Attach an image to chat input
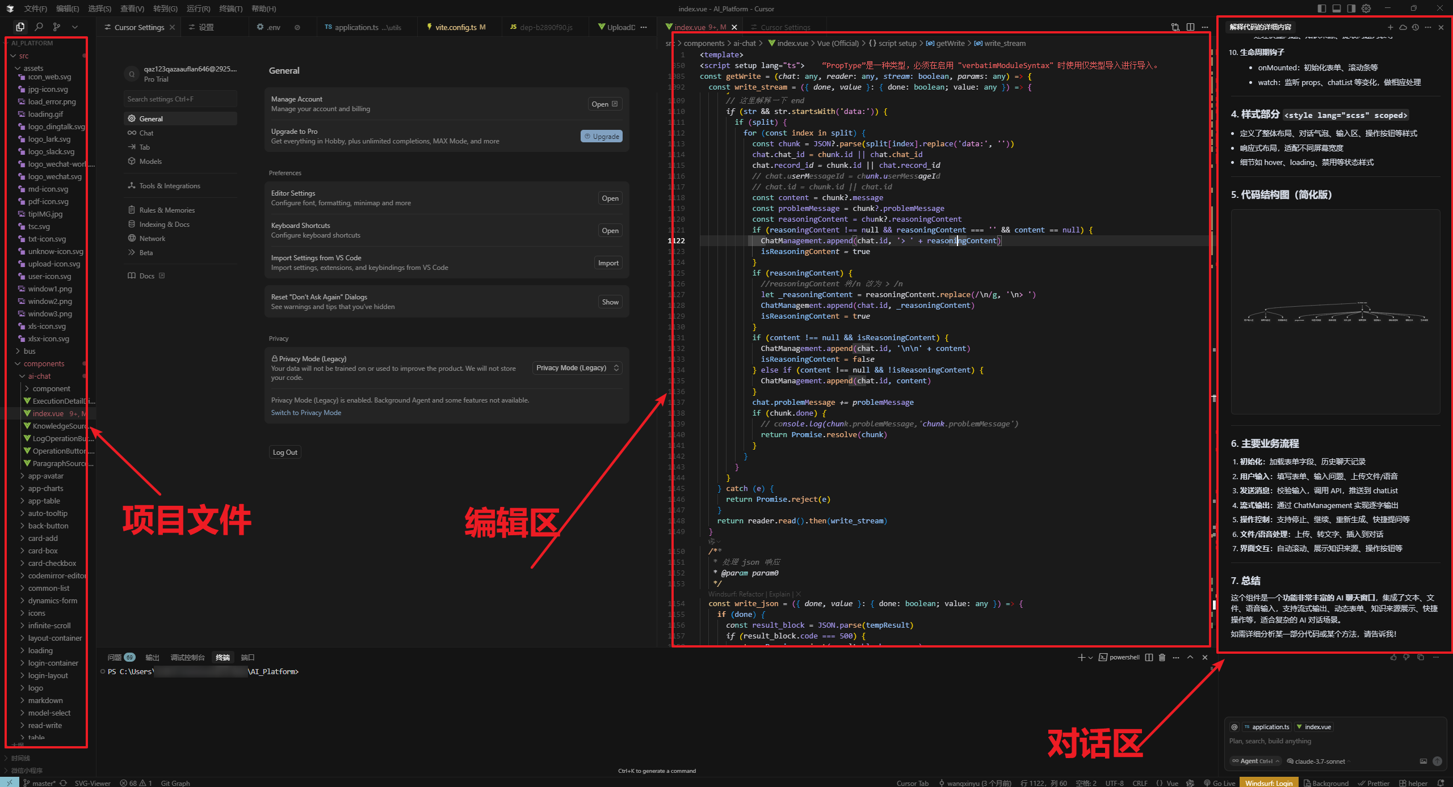This screenshot has height=787, width=1453. (1423, 761)
